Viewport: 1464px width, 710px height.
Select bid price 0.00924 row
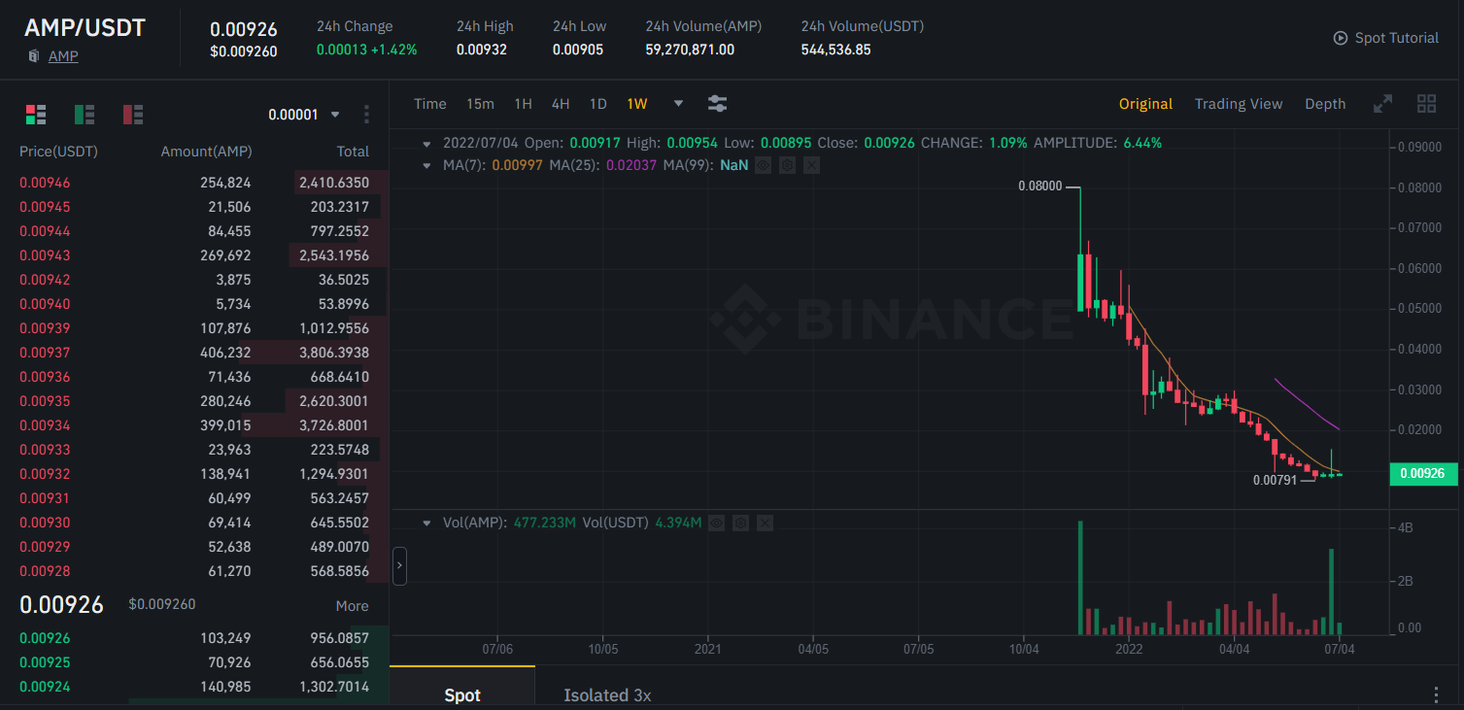click(x=194, y=687)
